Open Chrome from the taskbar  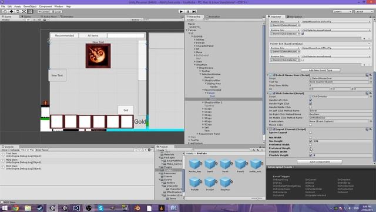coord(16,208)
